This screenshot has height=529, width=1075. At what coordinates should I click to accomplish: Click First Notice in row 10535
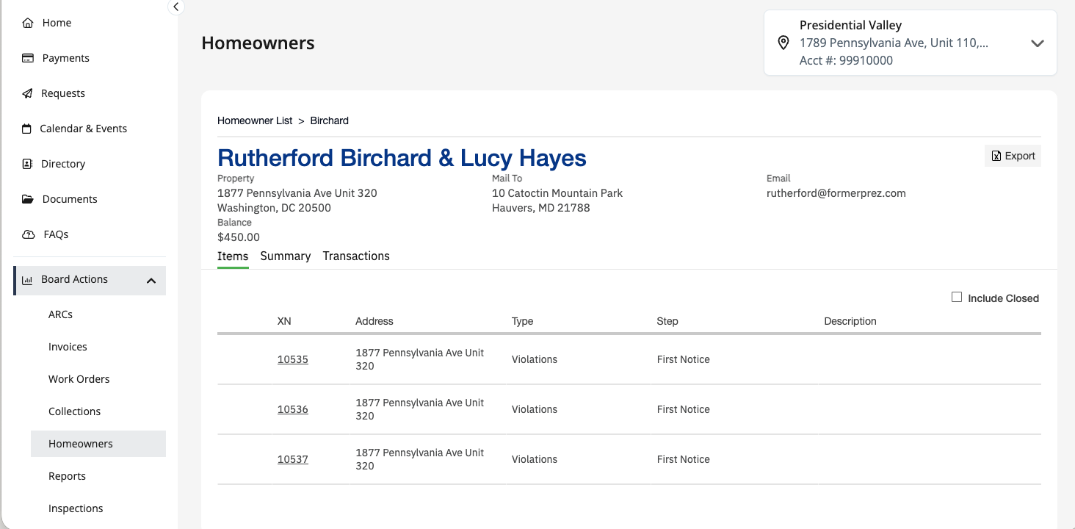tap(684, 359)
